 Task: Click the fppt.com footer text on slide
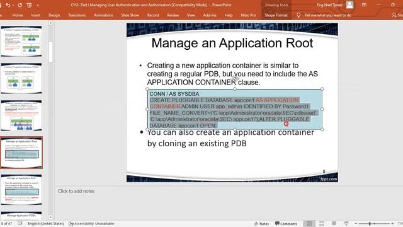click(x=329, y=178)
